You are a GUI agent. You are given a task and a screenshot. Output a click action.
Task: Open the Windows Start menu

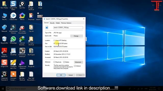click(3, 88)
